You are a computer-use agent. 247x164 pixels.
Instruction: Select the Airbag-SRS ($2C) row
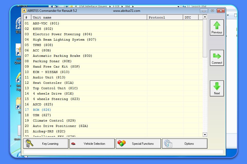click(49, 131)
